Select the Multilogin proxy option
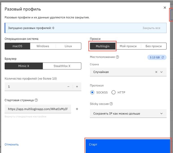Image resolution: width=173 pixels, height=153 pixels. click(103, 46)
